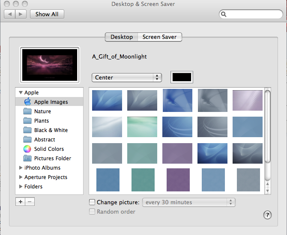287x235 pixels.
Task: Expand the iPhoto Albums group
Action: [21, 167]
